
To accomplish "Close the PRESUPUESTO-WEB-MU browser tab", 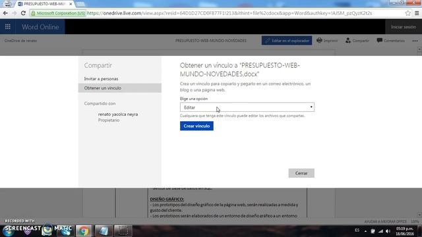I will pos(71,4).
